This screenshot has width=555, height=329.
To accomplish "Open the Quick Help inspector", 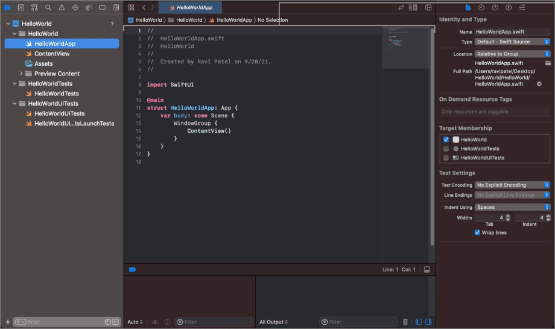I will click(495, 8).
